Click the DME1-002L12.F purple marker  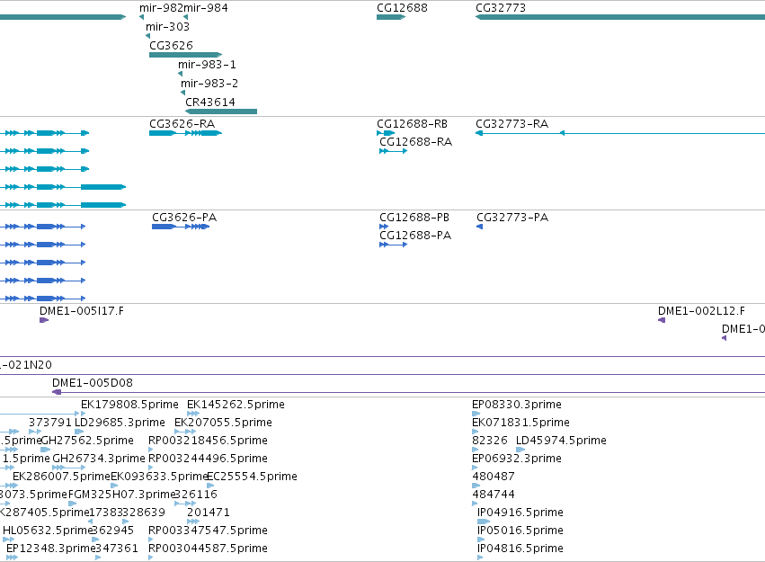[x=662, y=320]
